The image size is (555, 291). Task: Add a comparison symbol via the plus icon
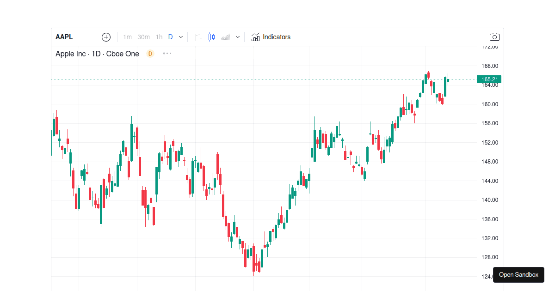106,37
